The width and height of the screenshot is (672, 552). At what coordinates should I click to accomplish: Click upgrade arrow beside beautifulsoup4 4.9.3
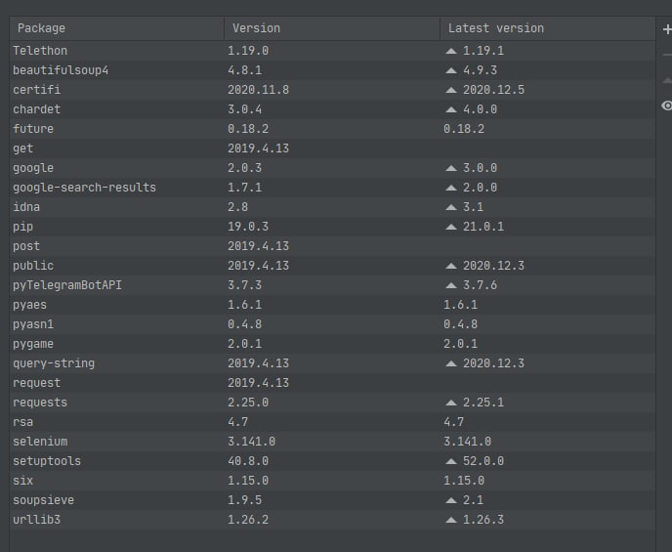tap(451, 70)
